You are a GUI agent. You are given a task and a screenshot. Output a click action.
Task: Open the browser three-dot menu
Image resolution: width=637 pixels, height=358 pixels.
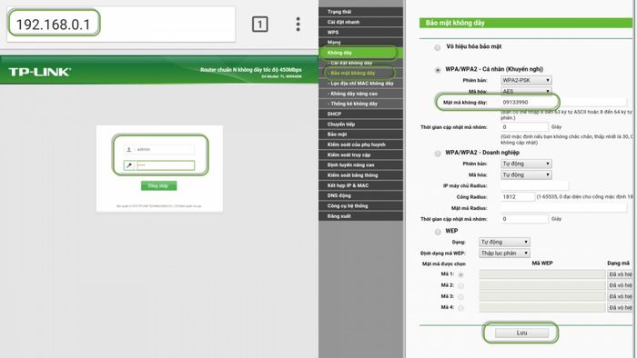pos(298,25)
